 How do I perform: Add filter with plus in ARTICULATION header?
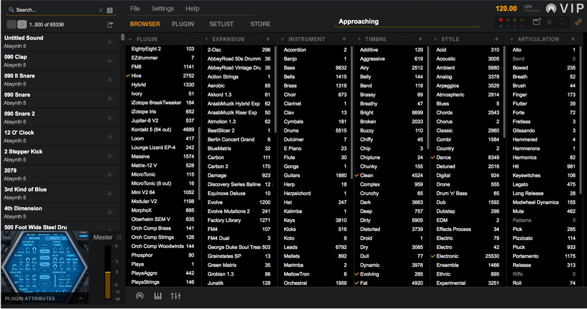click(573, 39)
